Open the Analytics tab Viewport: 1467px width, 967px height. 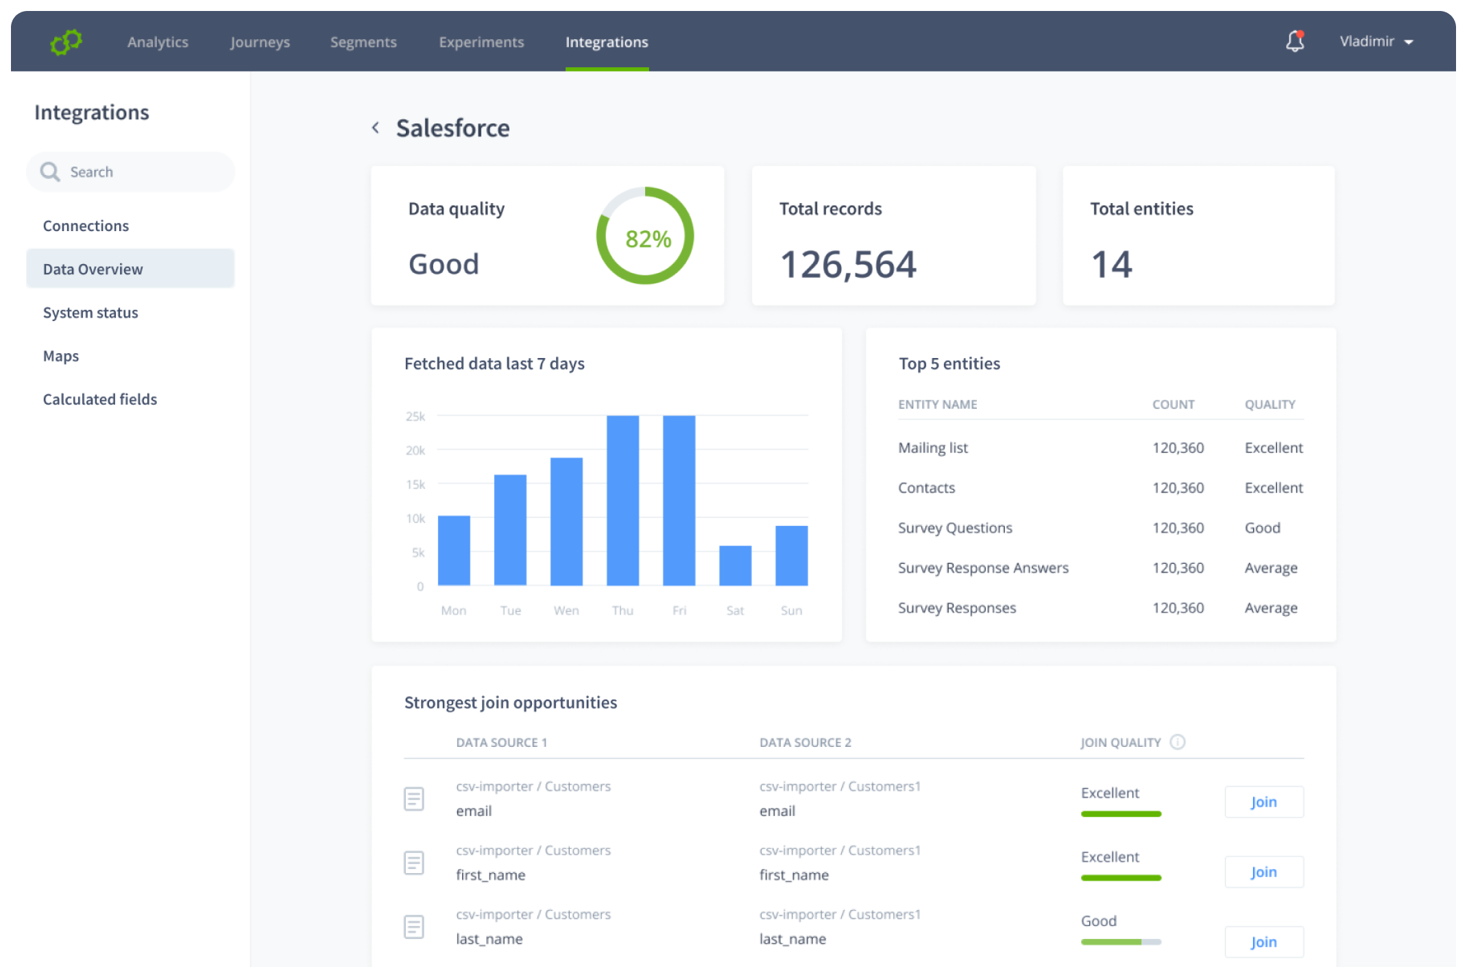point(158,42)
